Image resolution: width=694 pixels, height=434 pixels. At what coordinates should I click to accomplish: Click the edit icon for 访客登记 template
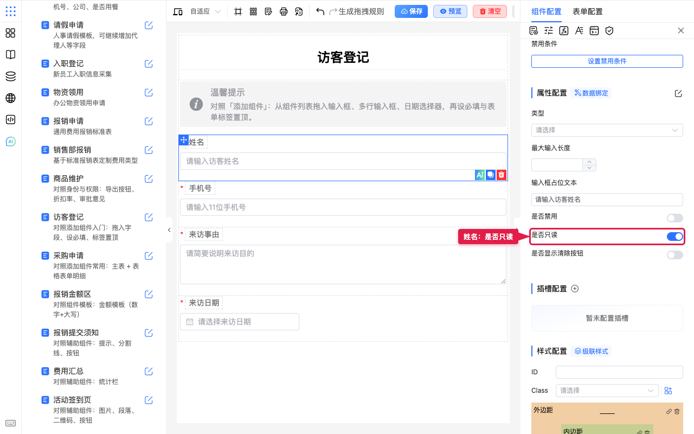[x=149, y=217]
